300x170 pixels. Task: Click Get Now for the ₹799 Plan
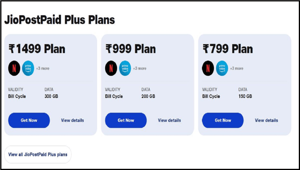[x=222, y=120]
